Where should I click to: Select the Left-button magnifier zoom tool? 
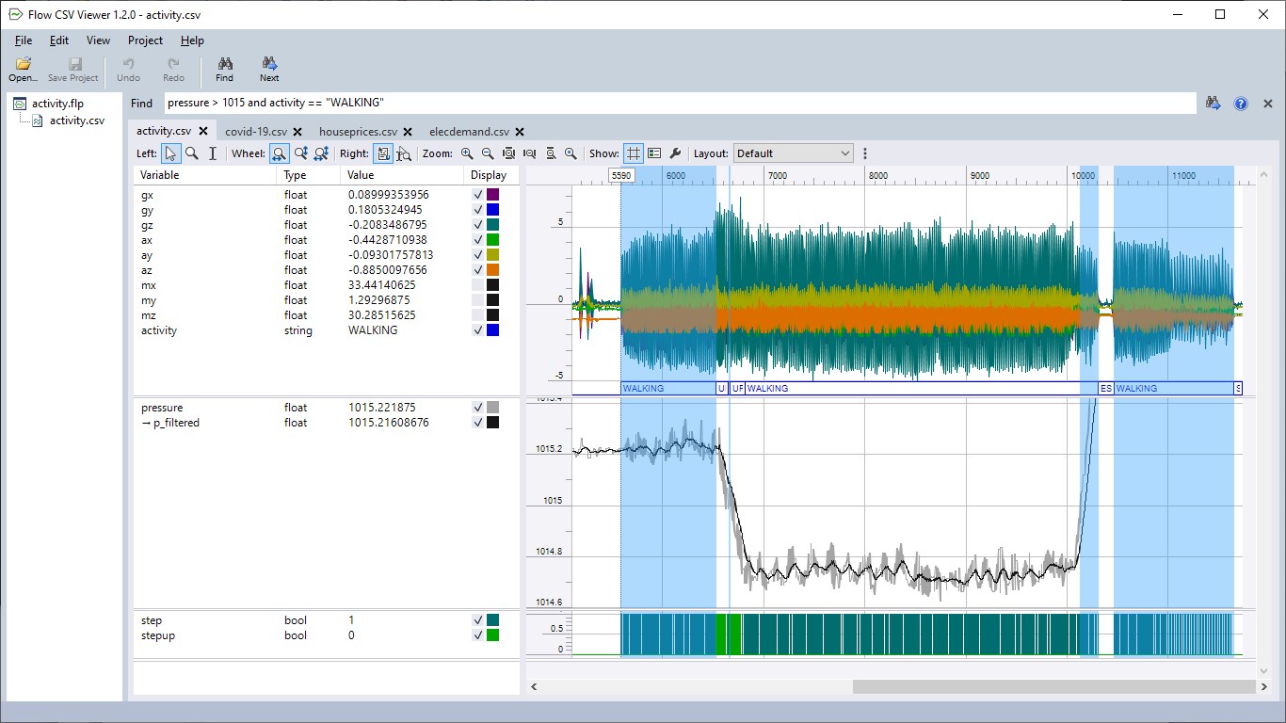click(192, 153)
